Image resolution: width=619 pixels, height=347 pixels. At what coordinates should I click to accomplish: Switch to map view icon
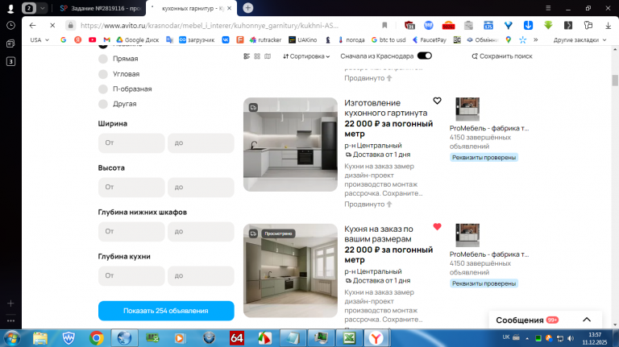click(268, 56)
